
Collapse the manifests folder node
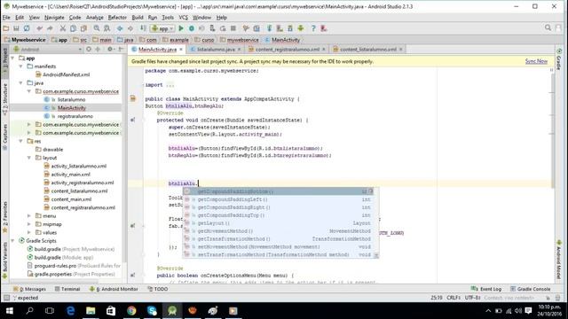[x=21, y=66]
